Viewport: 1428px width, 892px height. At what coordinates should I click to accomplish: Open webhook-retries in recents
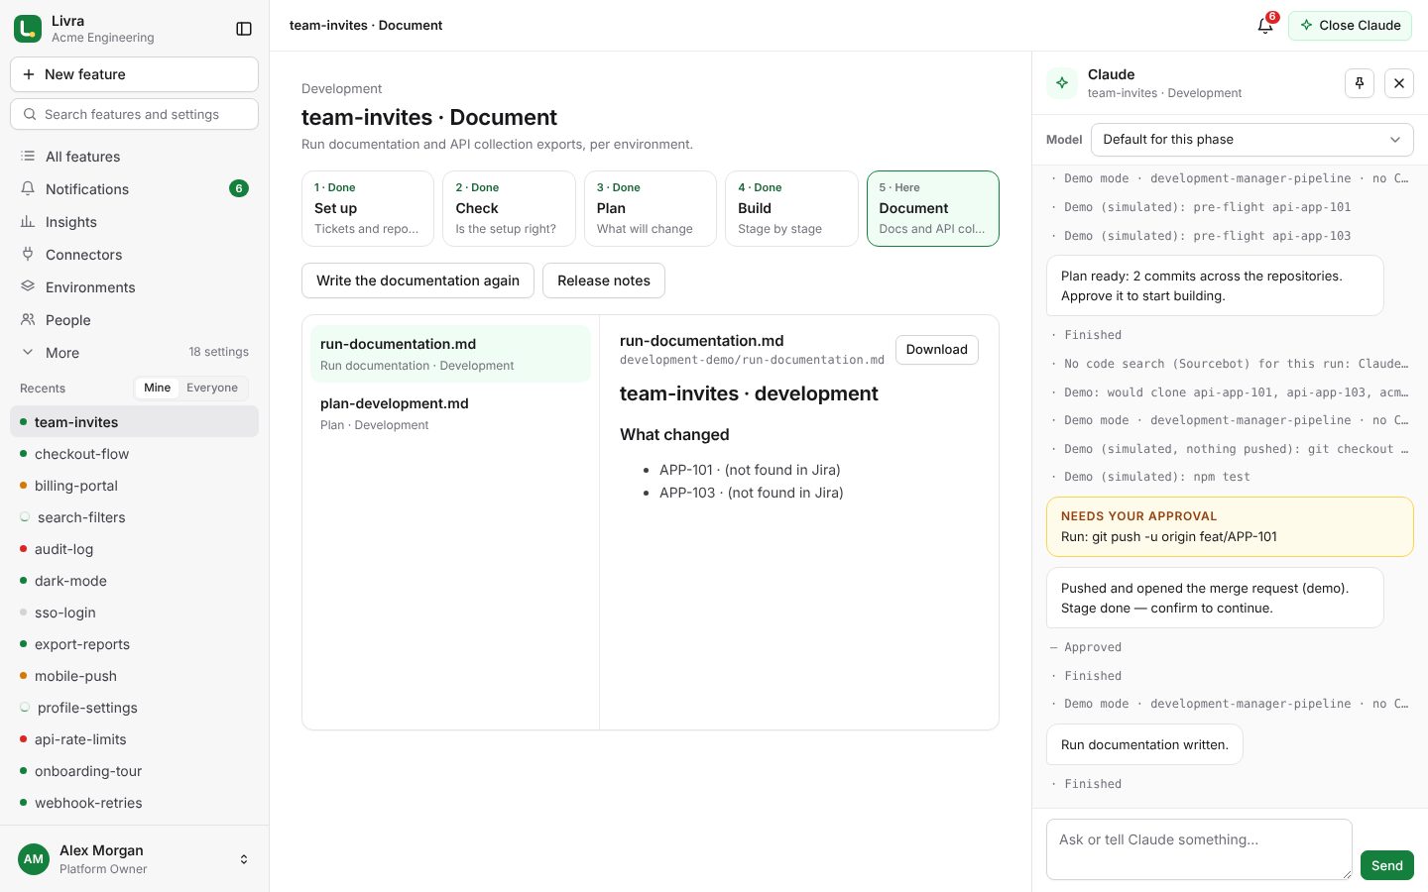click(134, 803)
